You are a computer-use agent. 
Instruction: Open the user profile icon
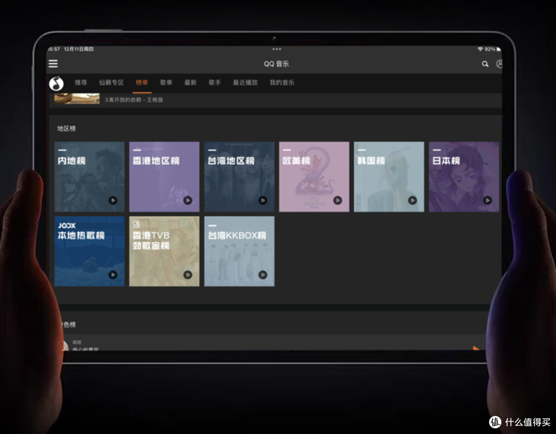(x=499, y=64)
